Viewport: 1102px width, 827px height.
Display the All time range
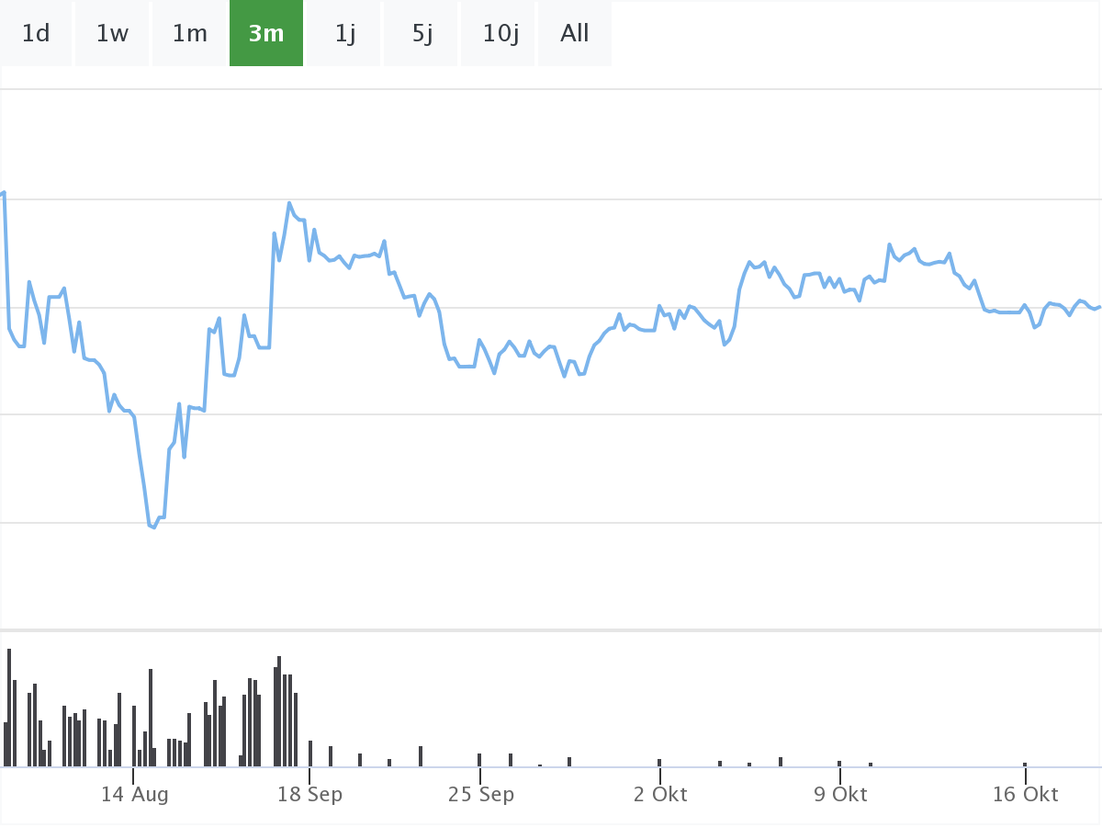(575, 34)
